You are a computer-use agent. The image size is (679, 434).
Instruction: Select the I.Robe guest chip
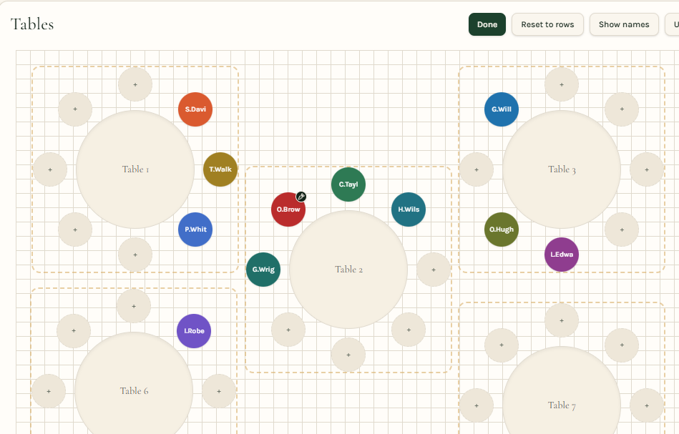[194, 331]
